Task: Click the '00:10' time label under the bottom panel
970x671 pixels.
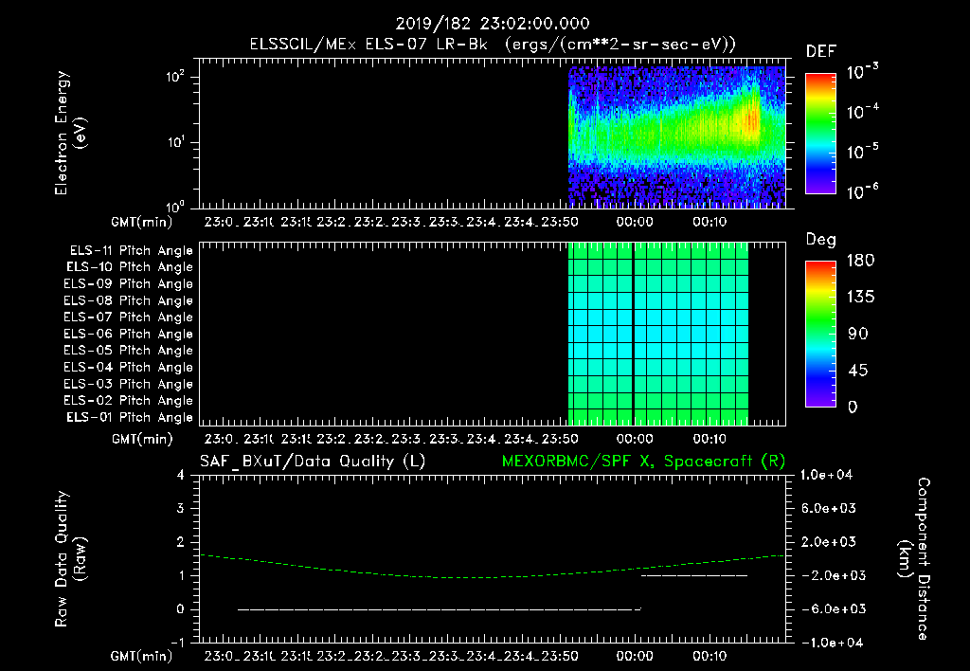Action: [709, 656]
